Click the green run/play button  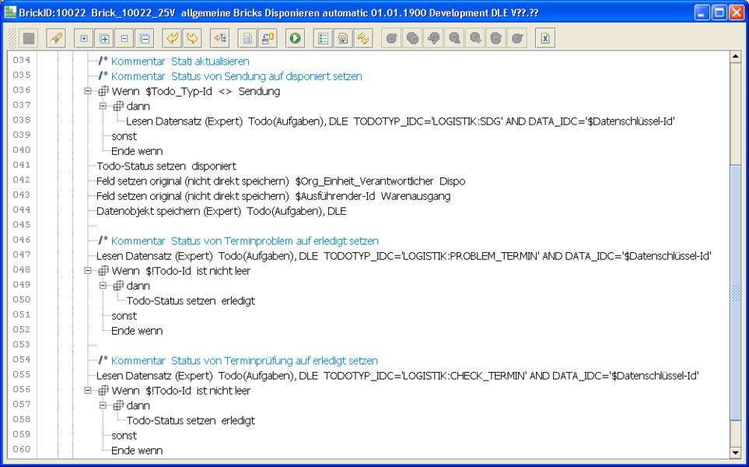[x=295, y=38]
